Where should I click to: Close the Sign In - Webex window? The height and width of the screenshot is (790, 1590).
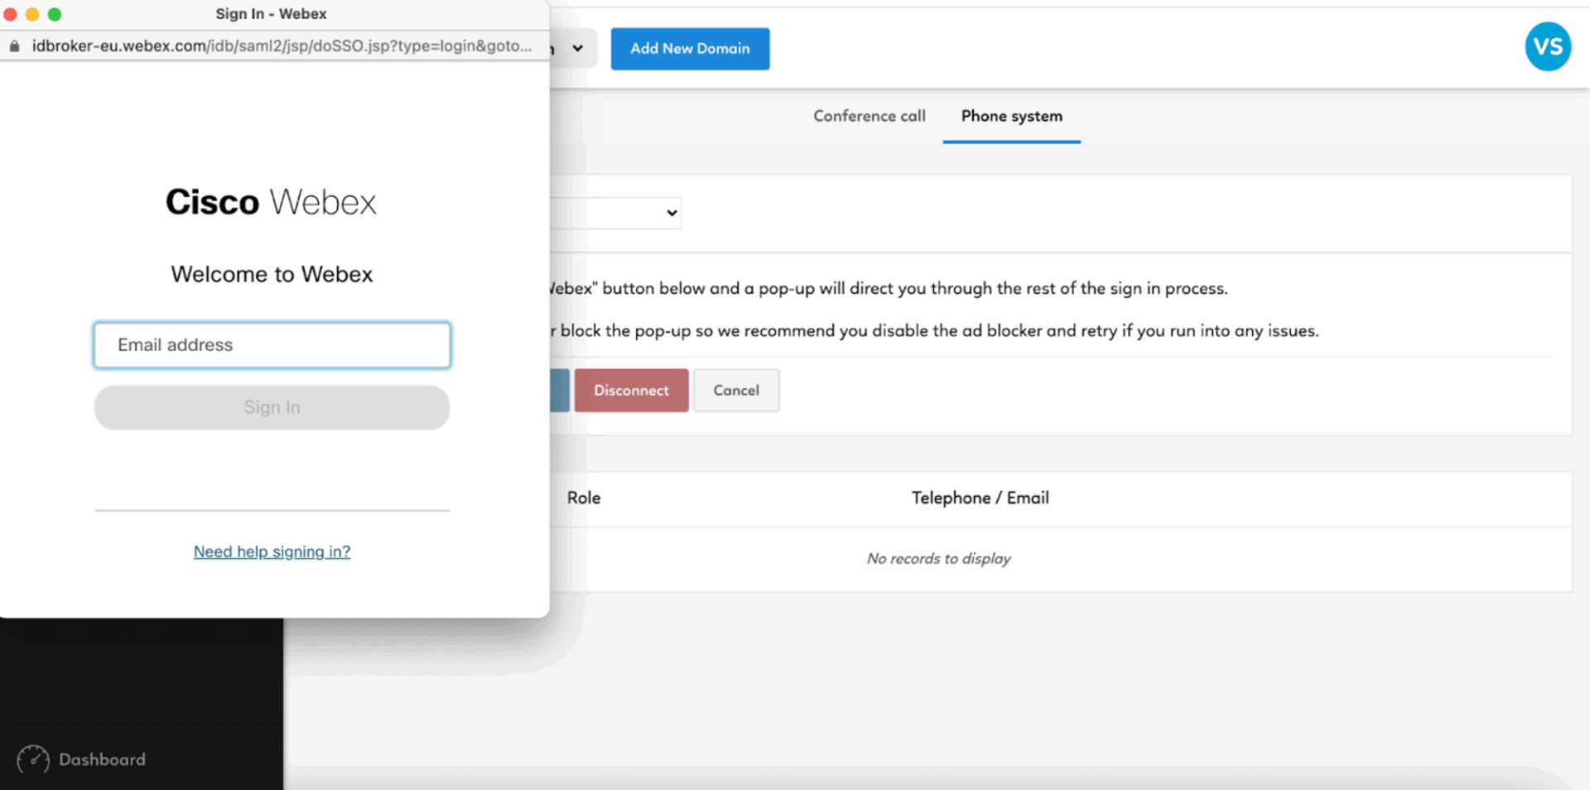pos(11,14)
